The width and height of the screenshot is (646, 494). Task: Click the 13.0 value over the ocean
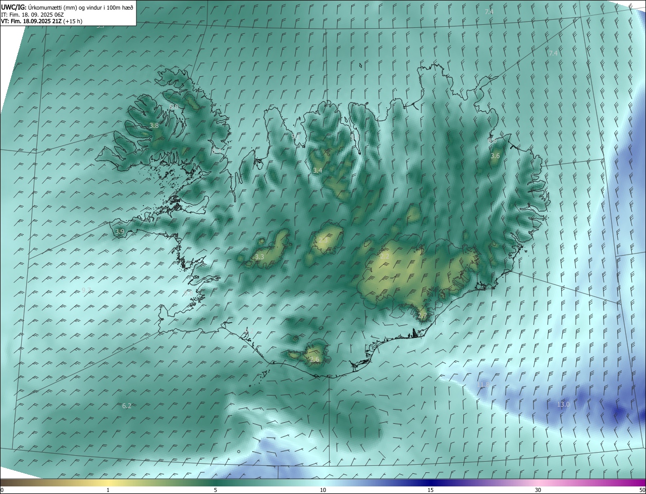pos(563,404)
